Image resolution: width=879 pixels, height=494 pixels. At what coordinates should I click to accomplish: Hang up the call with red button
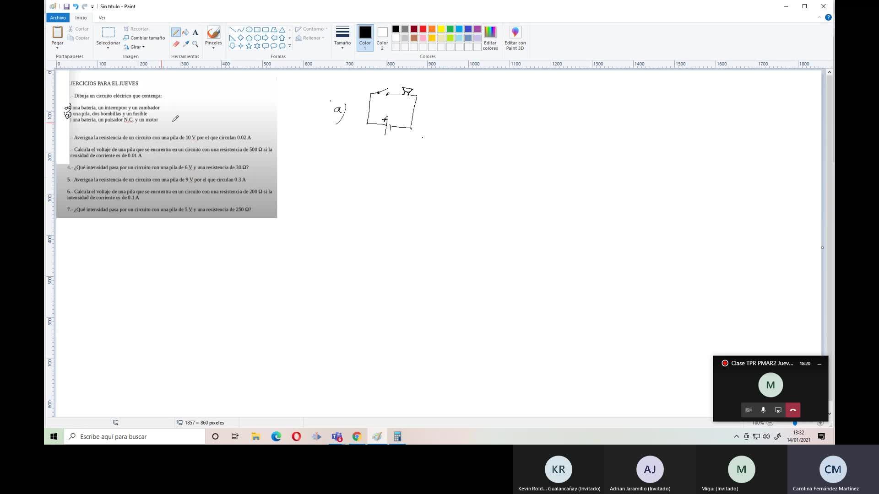pos(793,410)
